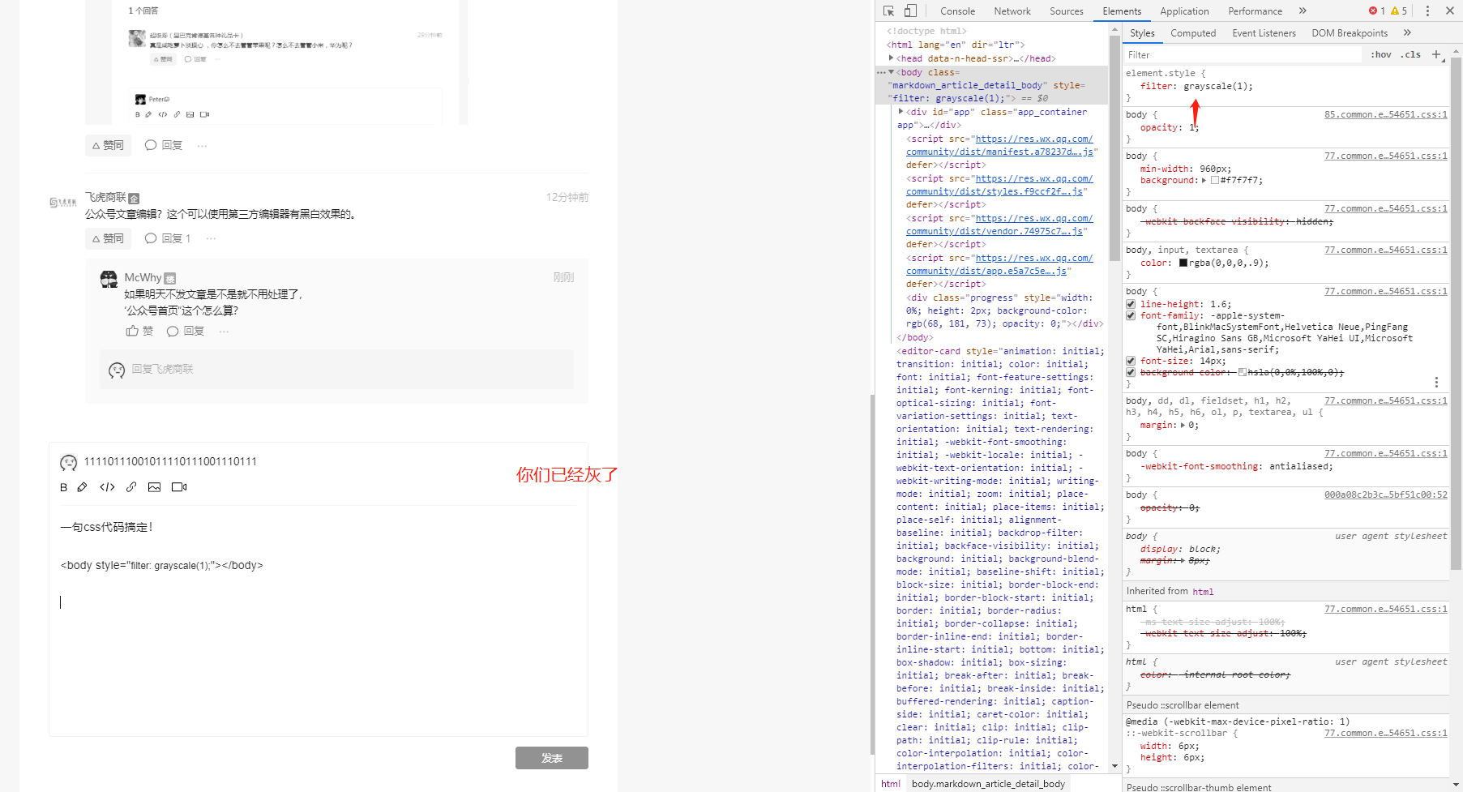Click 飞虎商联's avatar logo
This screenshot has height=792, width=1463.
63,202
